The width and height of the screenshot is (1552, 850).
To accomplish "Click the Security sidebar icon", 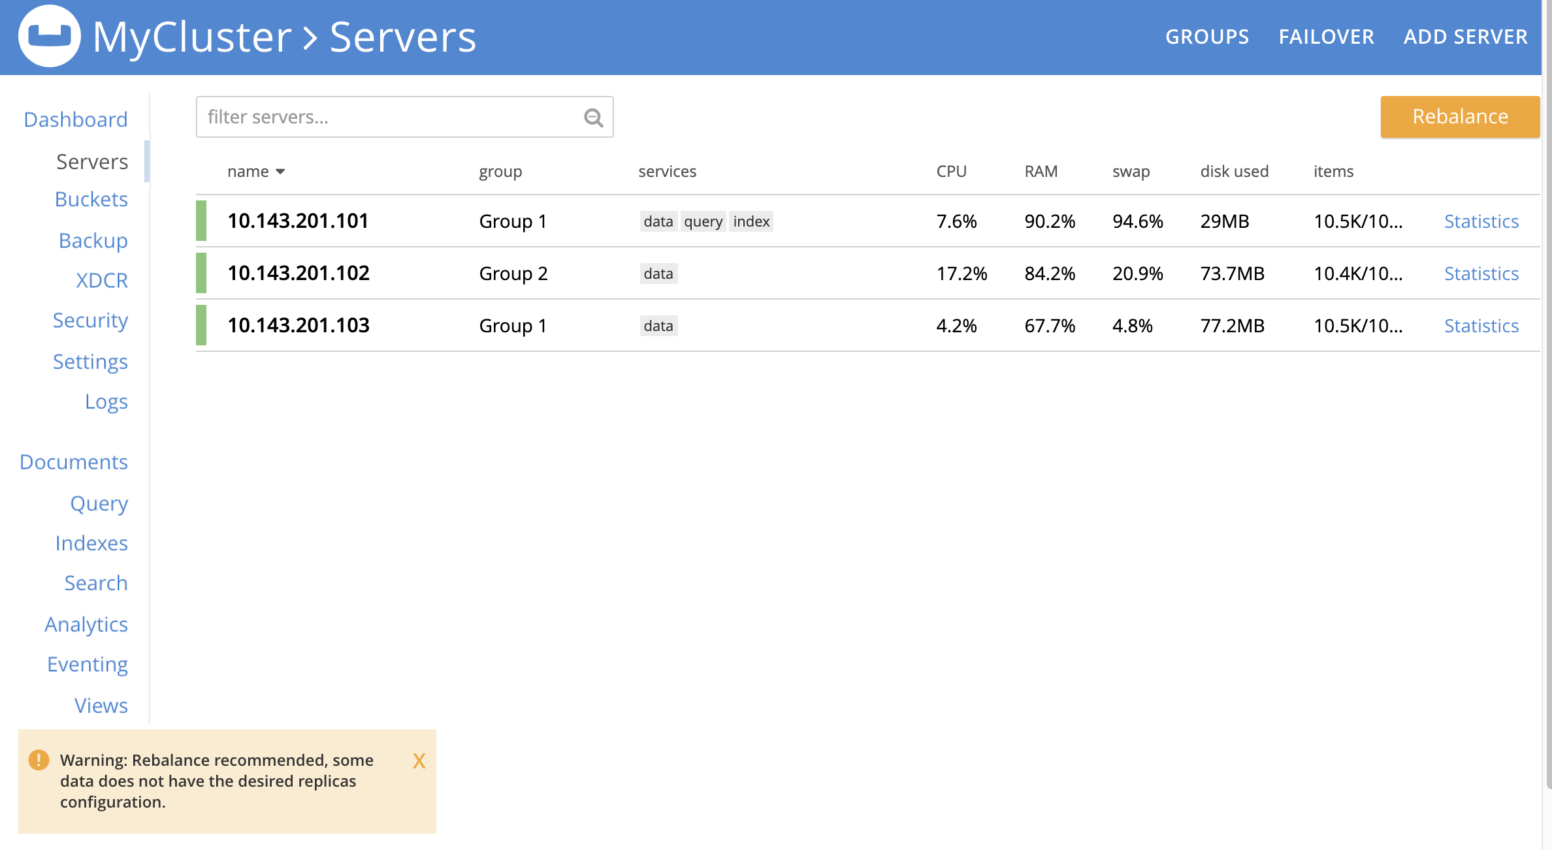I will point(90,321).
